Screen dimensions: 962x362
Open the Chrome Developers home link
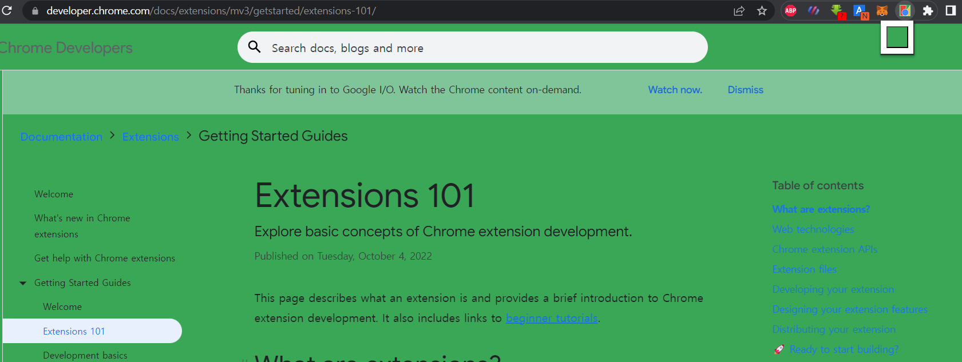(65, 48)
